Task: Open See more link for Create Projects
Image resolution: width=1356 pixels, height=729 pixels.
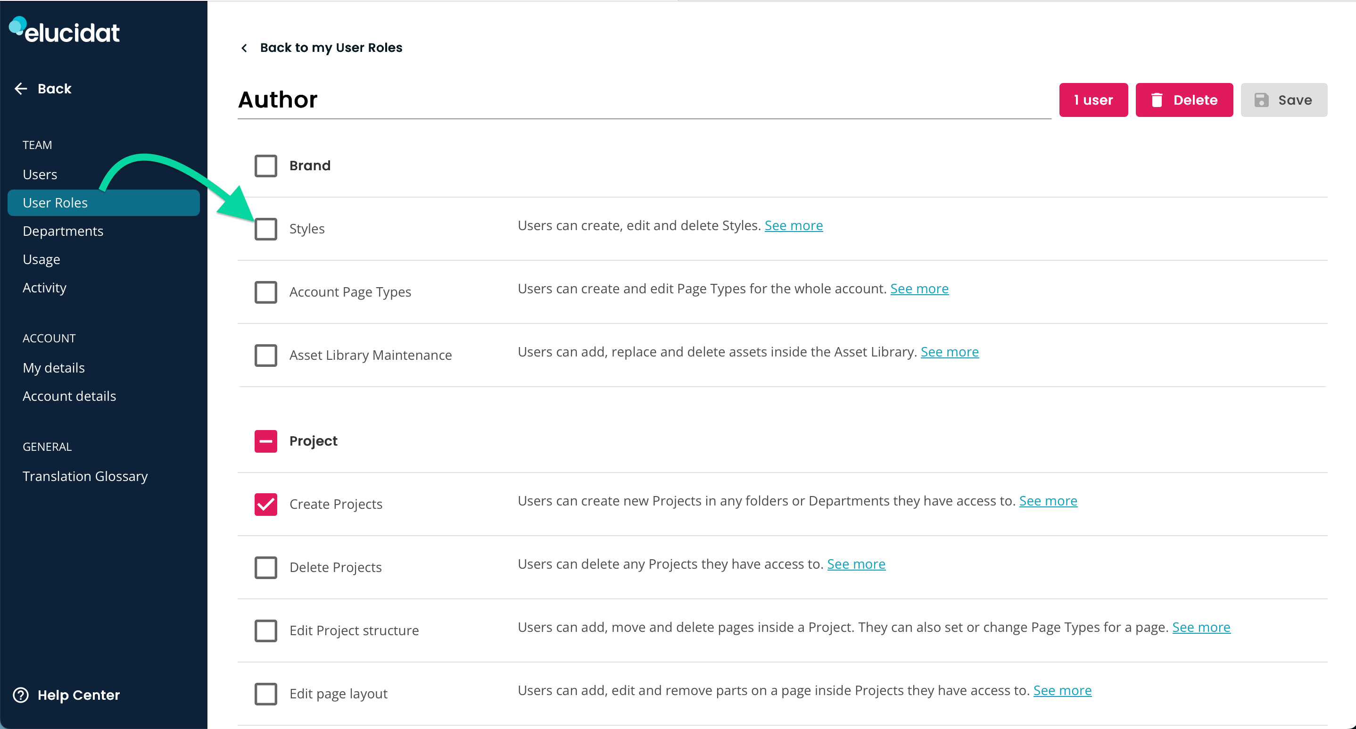Action: click(1048, 501)
